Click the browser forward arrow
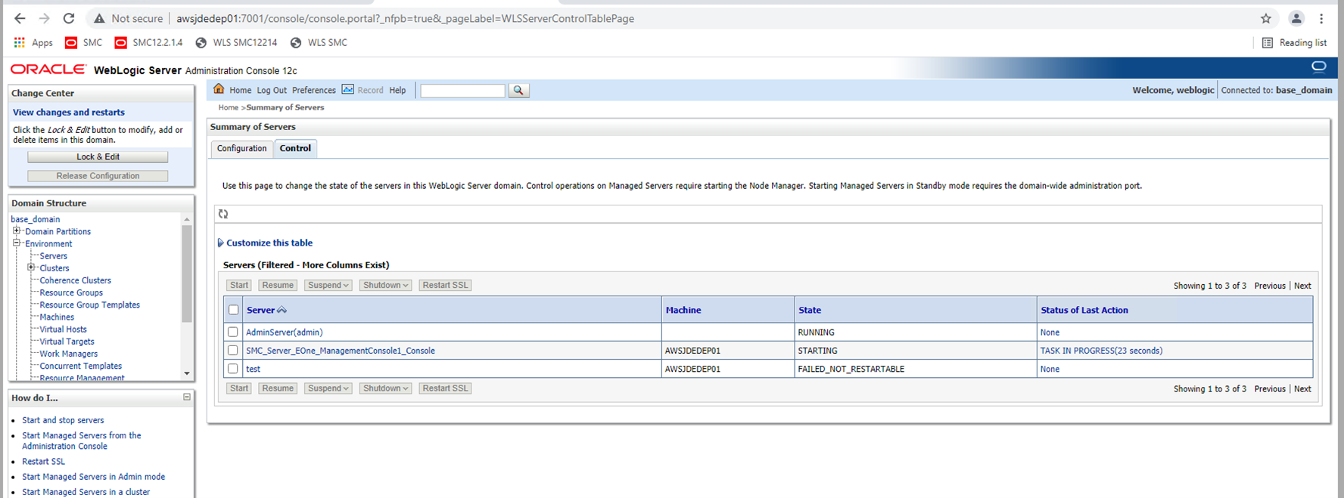Viewport: 1344px width, 498px height. pyautogui.click(x=44, y=18)
